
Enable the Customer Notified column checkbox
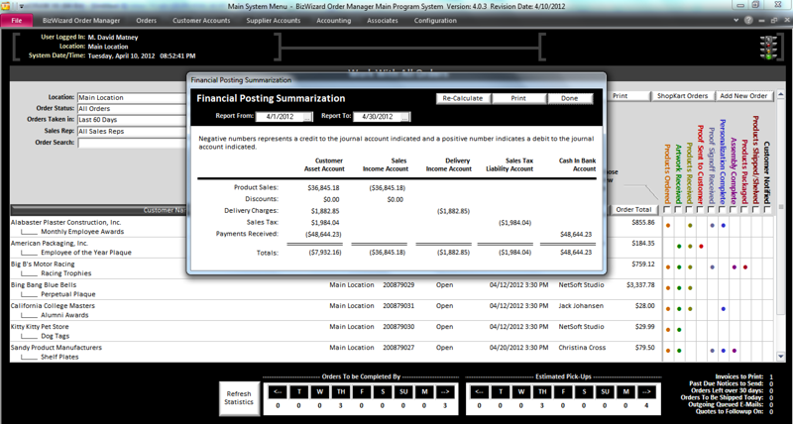click(x=767, y=210)
